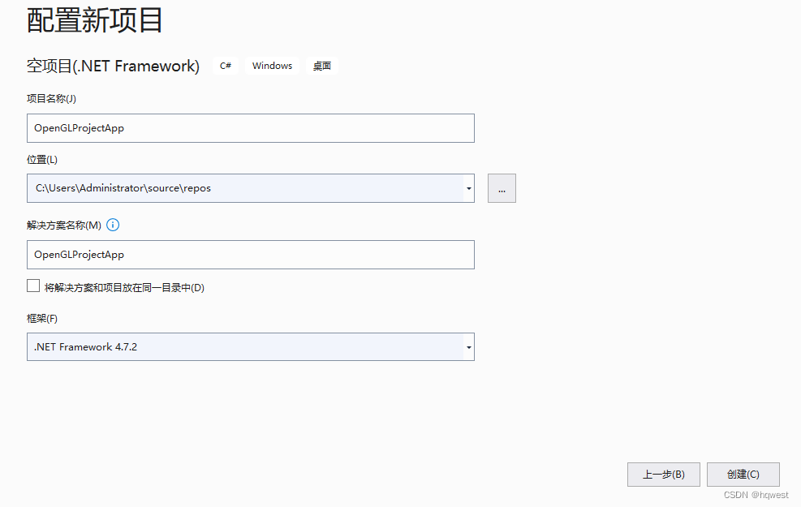Create the project with 创建(C) button
Screen dimensions: 801x507
click(743, 475)
